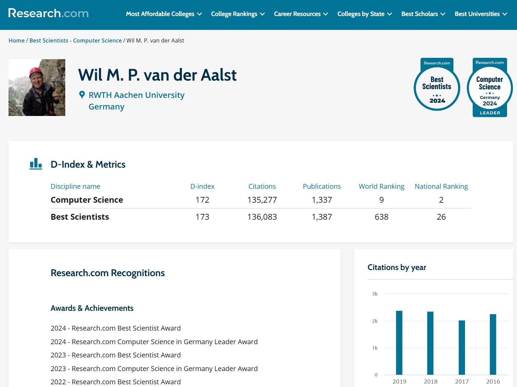The width and height of the screenshot is (517, 387).
Task: Select the 2022 Research.com Best Scientist Award entry
Action: (x=116, y=382)
